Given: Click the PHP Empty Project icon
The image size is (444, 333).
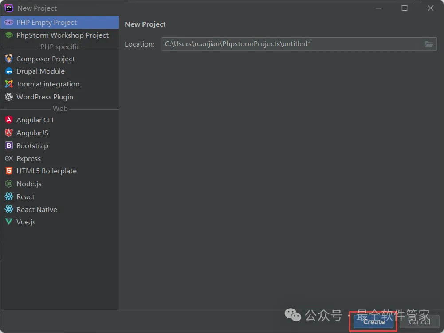Looking at the screenshot, I should tap(9, 22).
